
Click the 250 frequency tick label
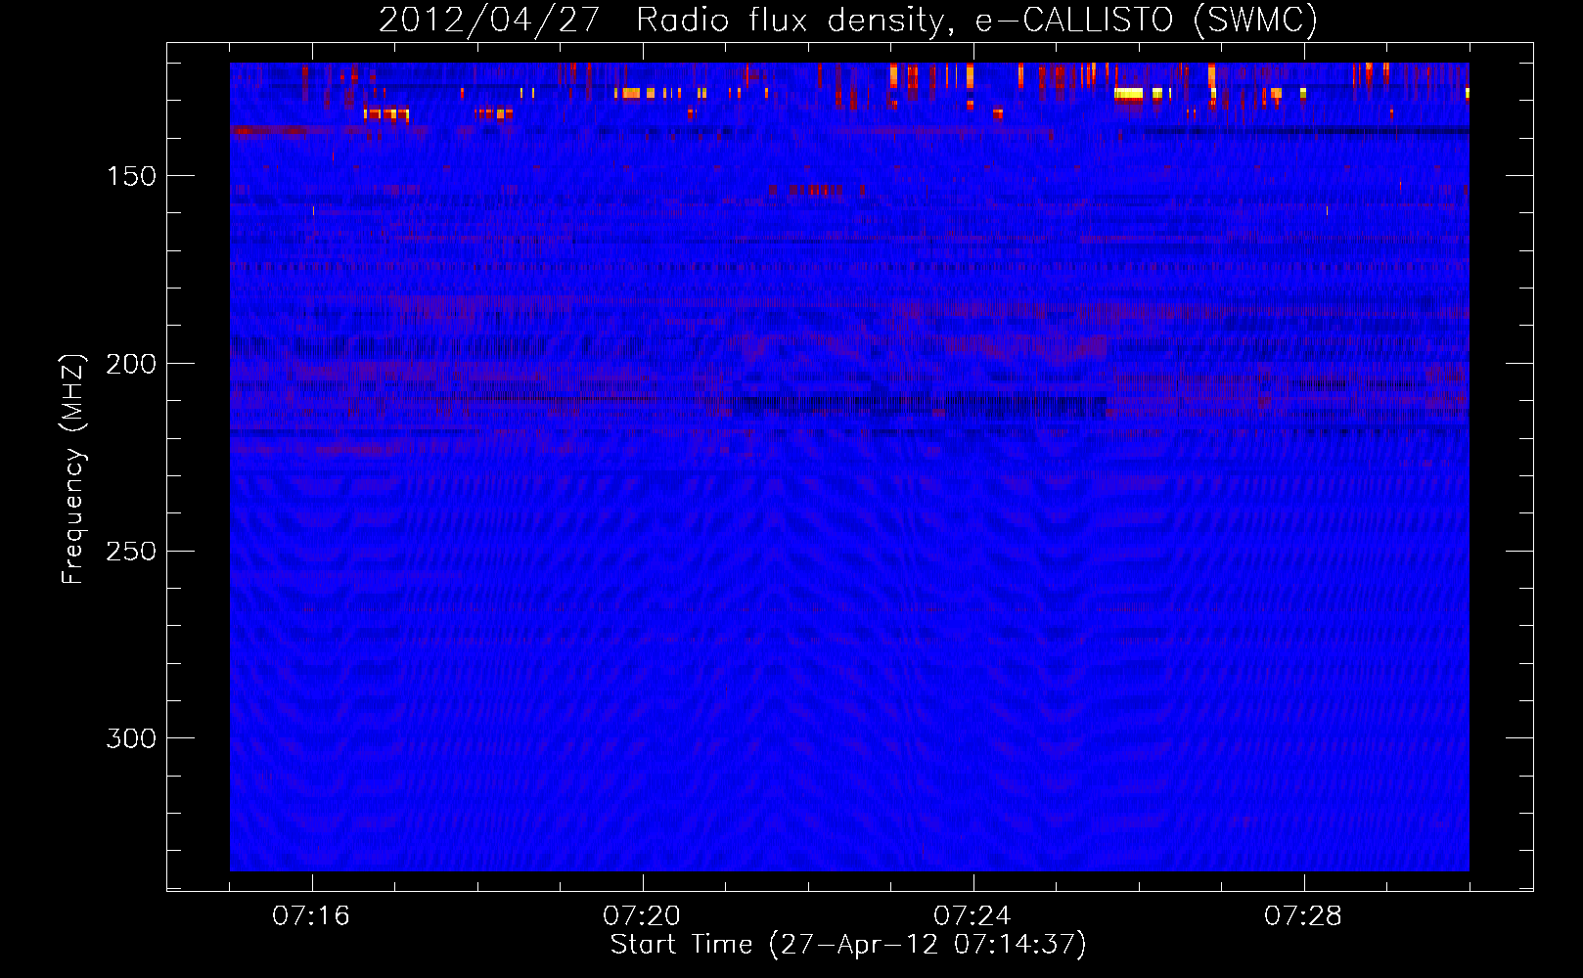[131, 552]
